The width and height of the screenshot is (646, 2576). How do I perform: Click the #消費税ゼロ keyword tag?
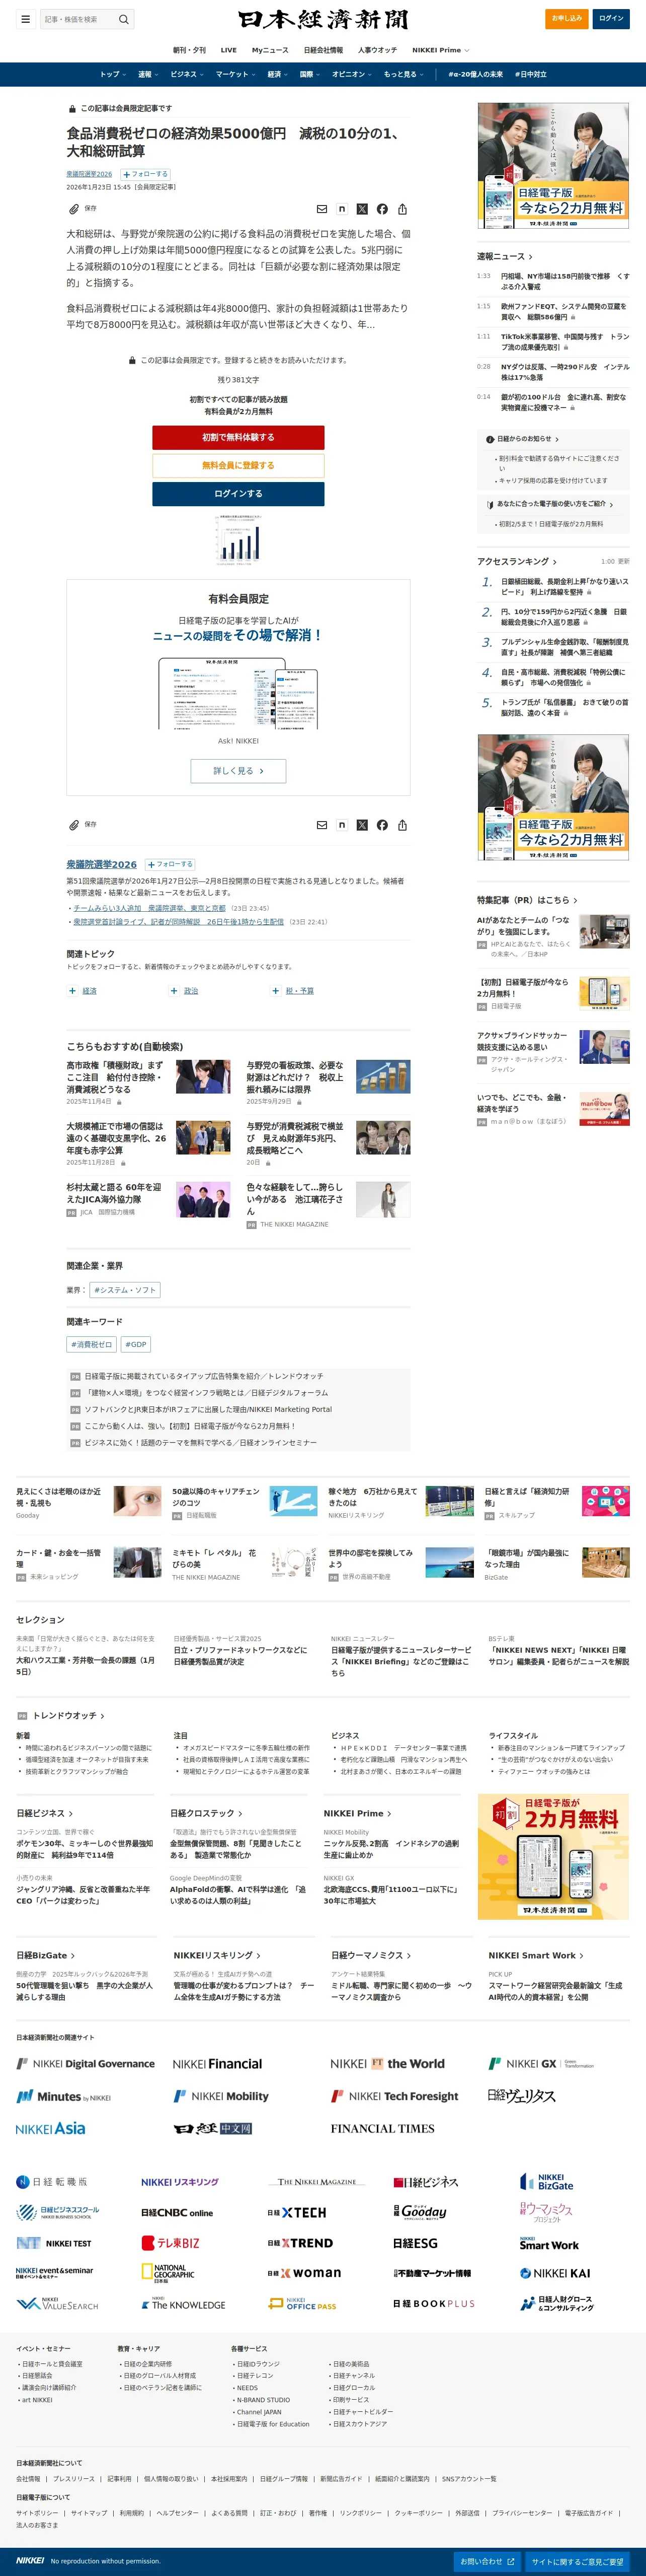92,1345
